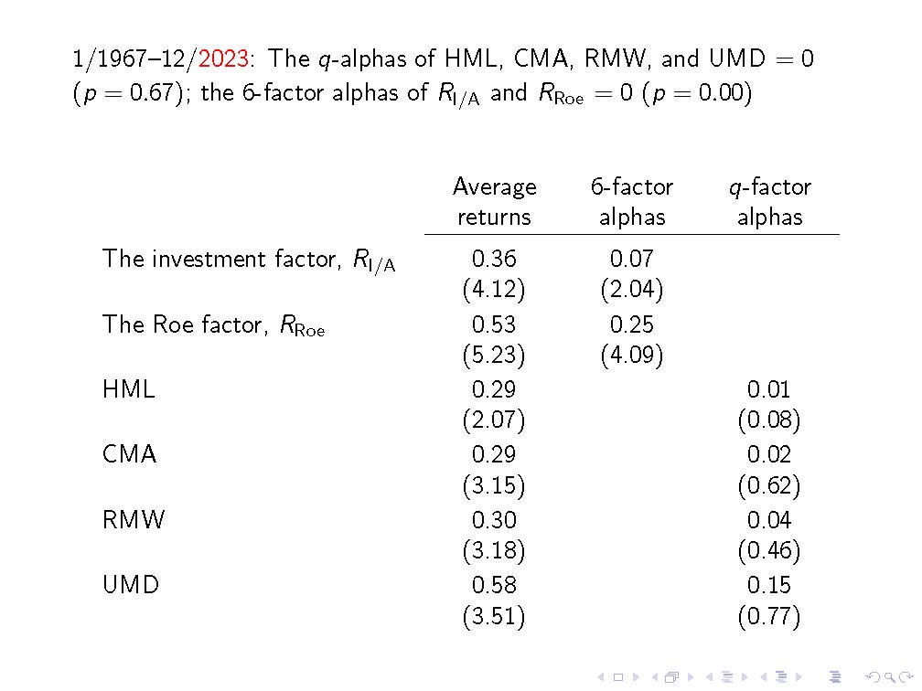Click the single slide rectangle navigation icon
This screenshot has width=922, height=691.
pyautogui.click(x=617, y=677)
